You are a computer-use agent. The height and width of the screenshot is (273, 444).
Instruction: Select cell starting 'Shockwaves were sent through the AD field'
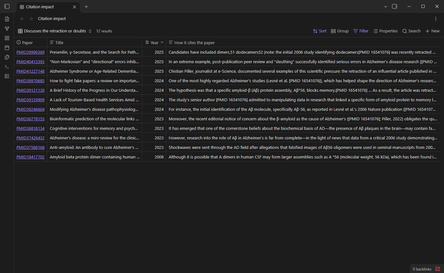tap(303, 147)
